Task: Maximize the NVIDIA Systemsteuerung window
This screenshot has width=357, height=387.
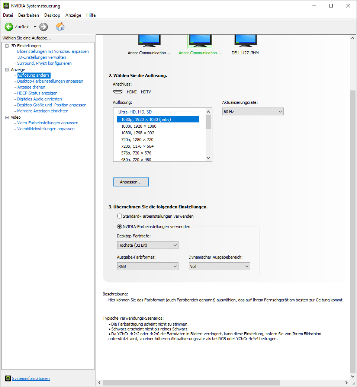Action: (331, 6)
